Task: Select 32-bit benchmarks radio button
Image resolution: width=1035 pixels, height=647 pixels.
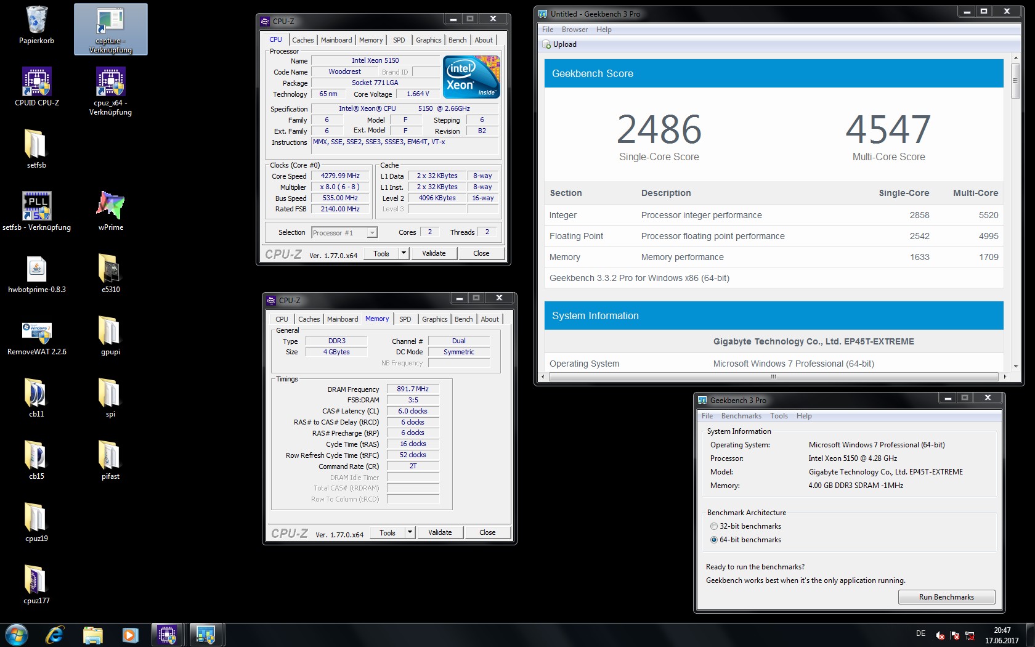Action: click(x=714, y=526)
